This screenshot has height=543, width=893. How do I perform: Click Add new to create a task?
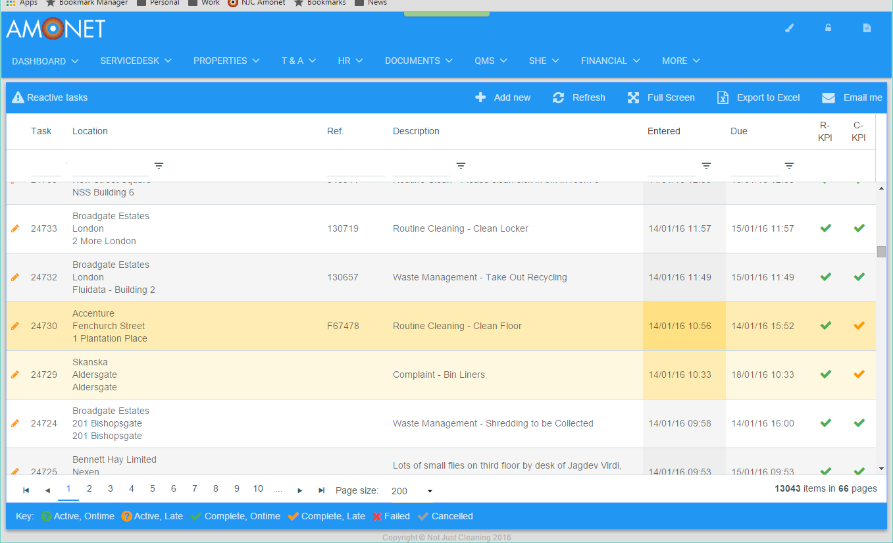pos(503,97)
